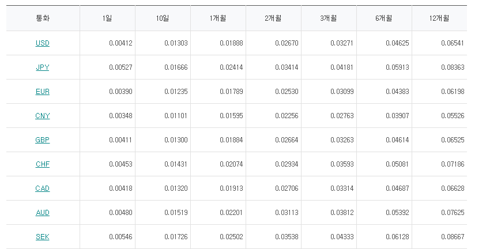
Task: Select USD 1개월 value 0.01888
Action: click(x=231, y=43)
